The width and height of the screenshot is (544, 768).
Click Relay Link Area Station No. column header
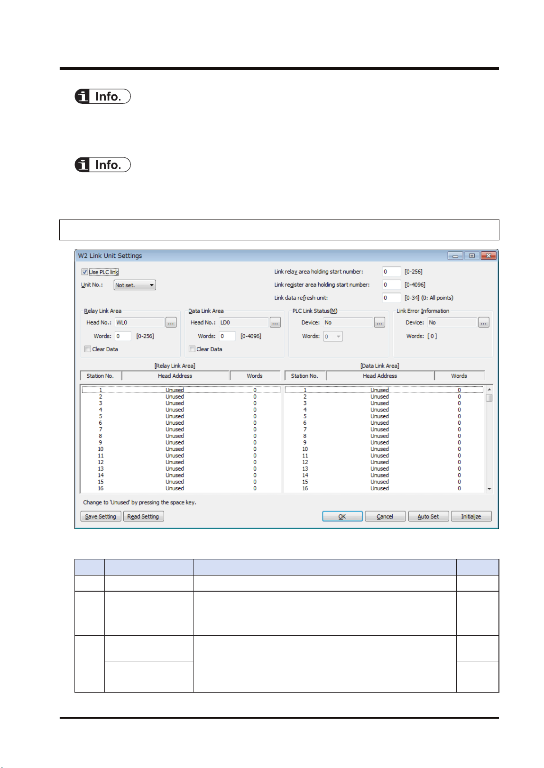coord(100,376)
